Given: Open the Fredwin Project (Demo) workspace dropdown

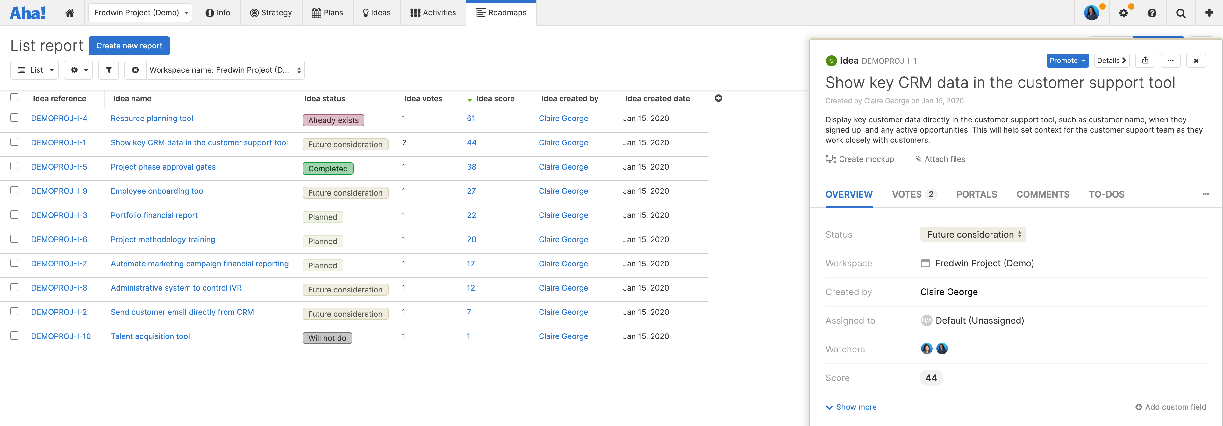Looking at the screenshot, I should [x=140, y=13].
